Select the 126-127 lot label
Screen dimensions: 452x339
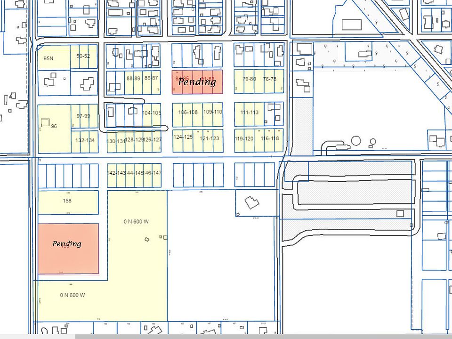coord(152,139)
